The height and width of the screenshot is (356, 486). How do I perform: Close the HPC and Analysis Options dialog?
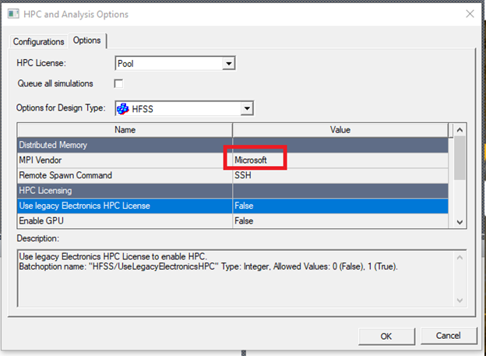(470, 14)
